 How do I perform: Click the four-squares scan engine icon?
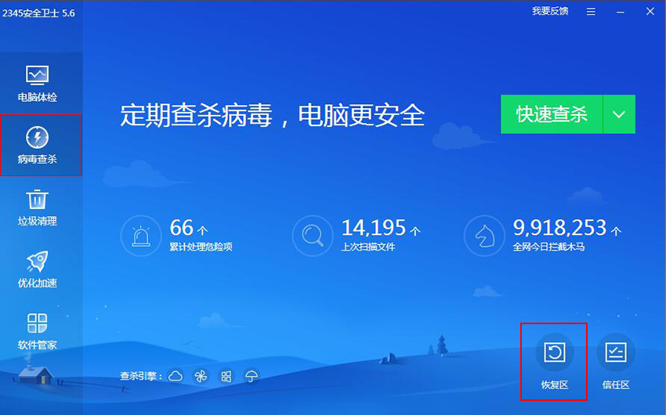click(x=226, y=376)
